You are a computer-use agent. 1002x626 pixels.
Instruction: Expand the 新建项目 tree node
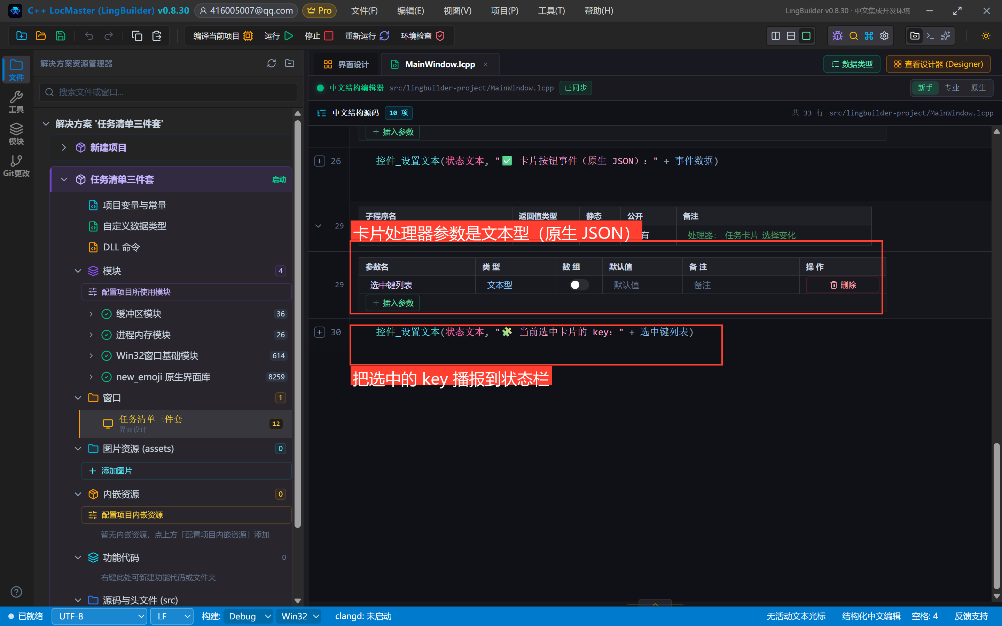(x=64, y=147)
